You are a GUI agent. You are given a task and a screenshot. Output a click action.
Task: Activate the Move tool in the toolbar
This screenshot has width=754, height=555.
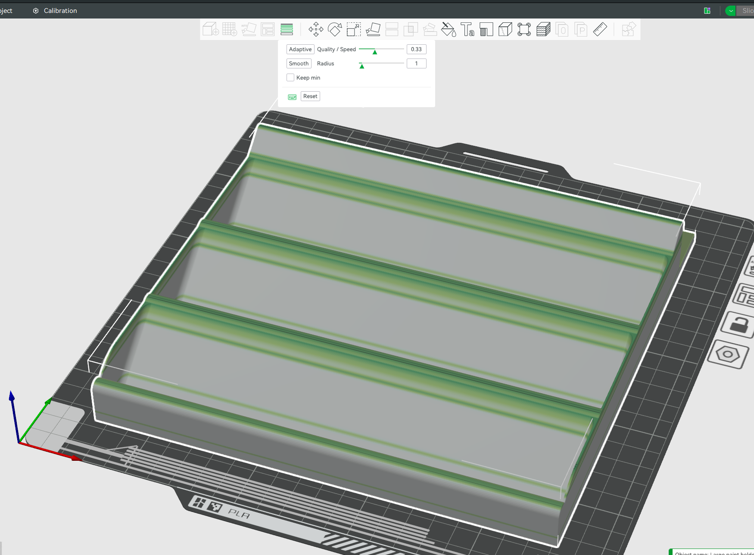click(x=316, y=29)
